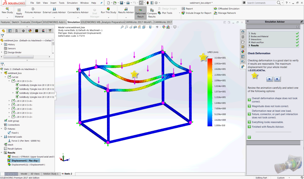Switch to the Evaluate tab
304x179 pixels.
click(26, 22)
